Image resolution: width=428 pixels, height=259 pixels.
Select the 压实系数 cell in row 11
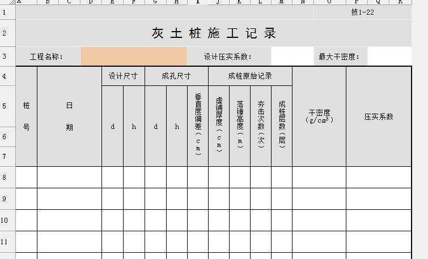tap(379, 242)
